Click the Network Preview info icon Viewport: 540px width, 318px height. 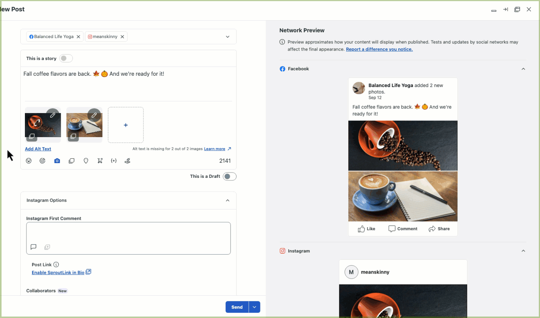pyautogui.click(x=282, y=42)
